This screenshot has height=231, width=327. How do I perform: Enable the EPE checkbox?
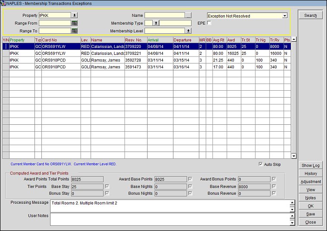[209, 23]
